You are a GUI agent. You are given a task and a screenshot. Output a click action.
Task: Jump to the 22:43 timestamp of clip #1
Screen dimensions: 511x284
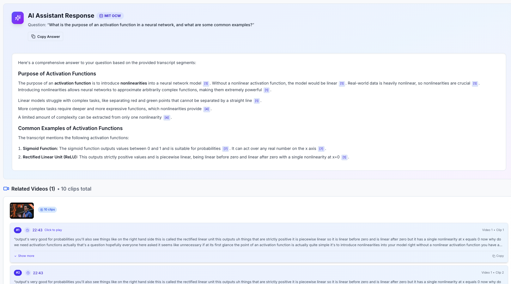click(x=37, y=230)
